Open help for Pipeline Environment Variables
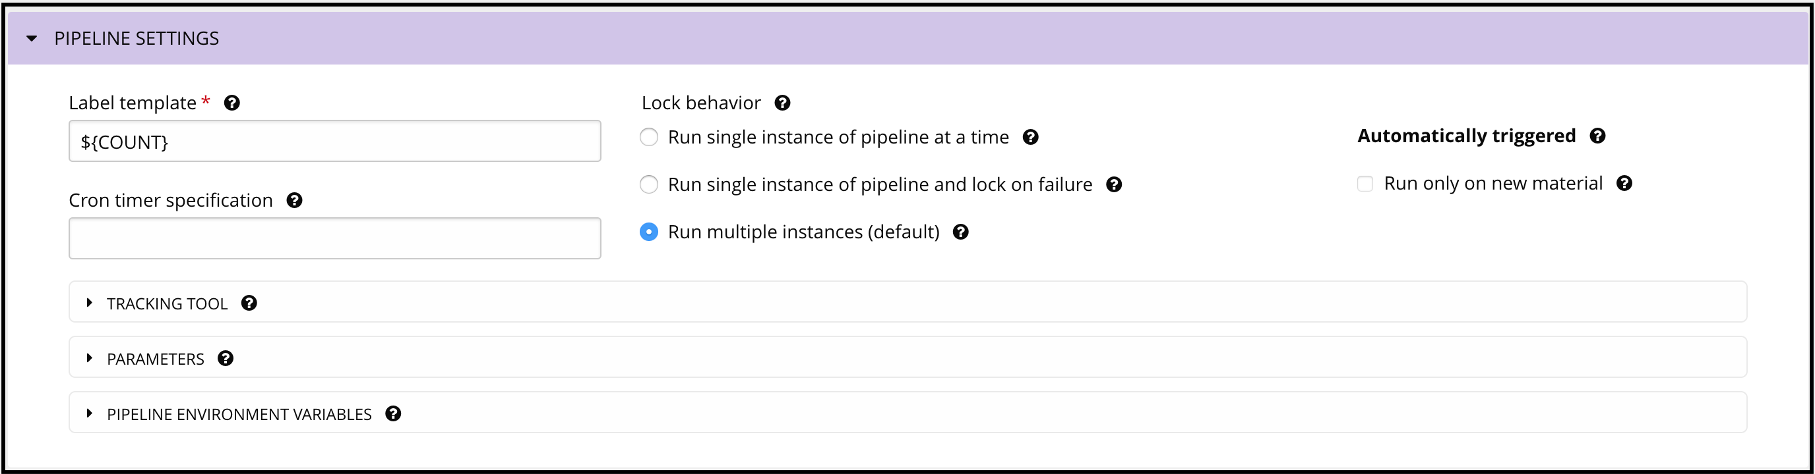 (393, 413)
